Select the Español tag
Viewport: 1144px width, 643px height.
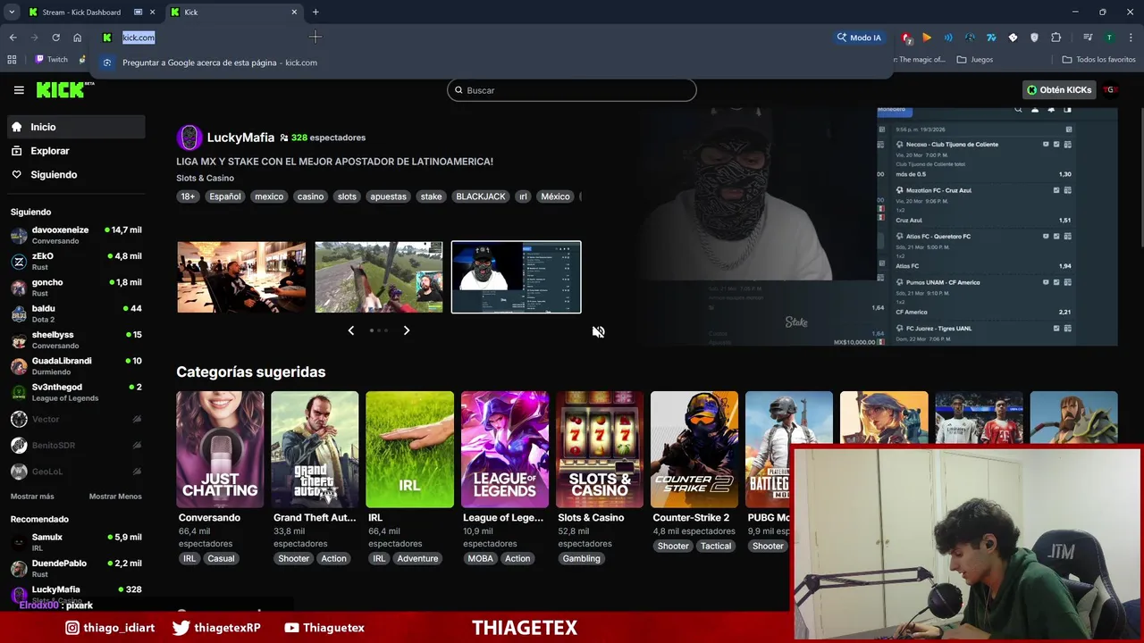[x=224, y=196]
